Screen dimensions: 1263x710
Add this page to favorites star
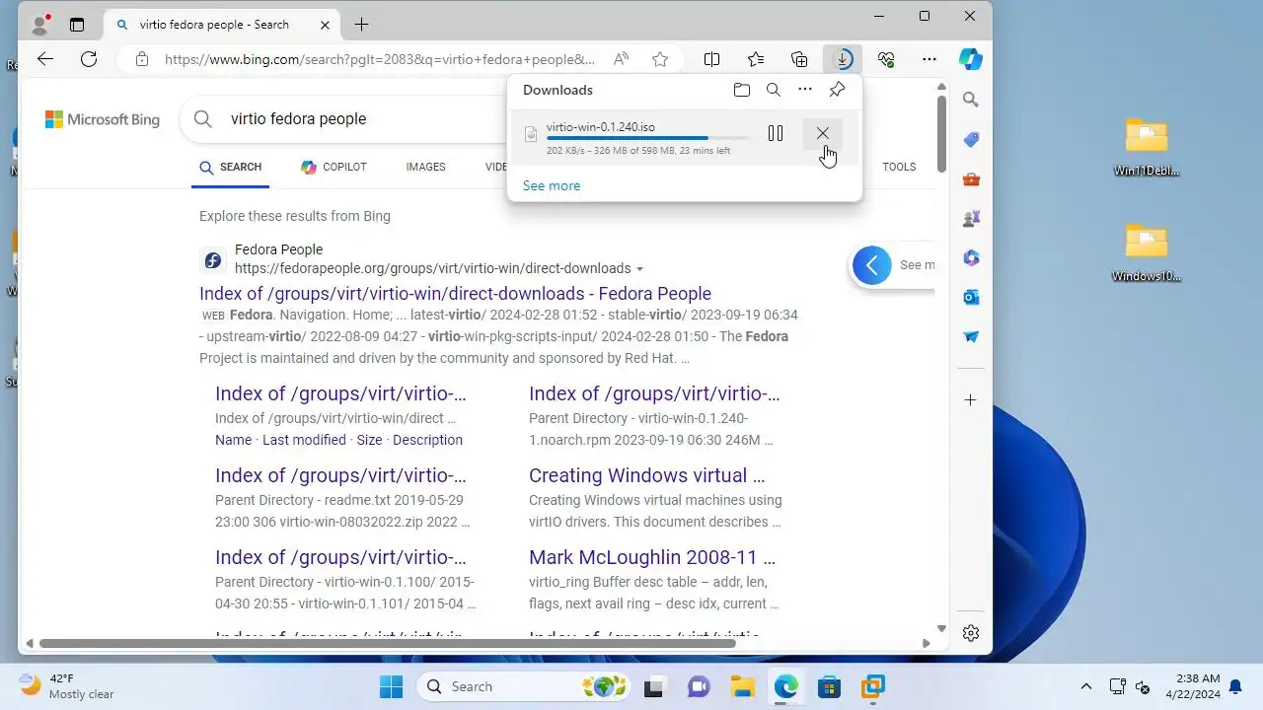(660, 59)
